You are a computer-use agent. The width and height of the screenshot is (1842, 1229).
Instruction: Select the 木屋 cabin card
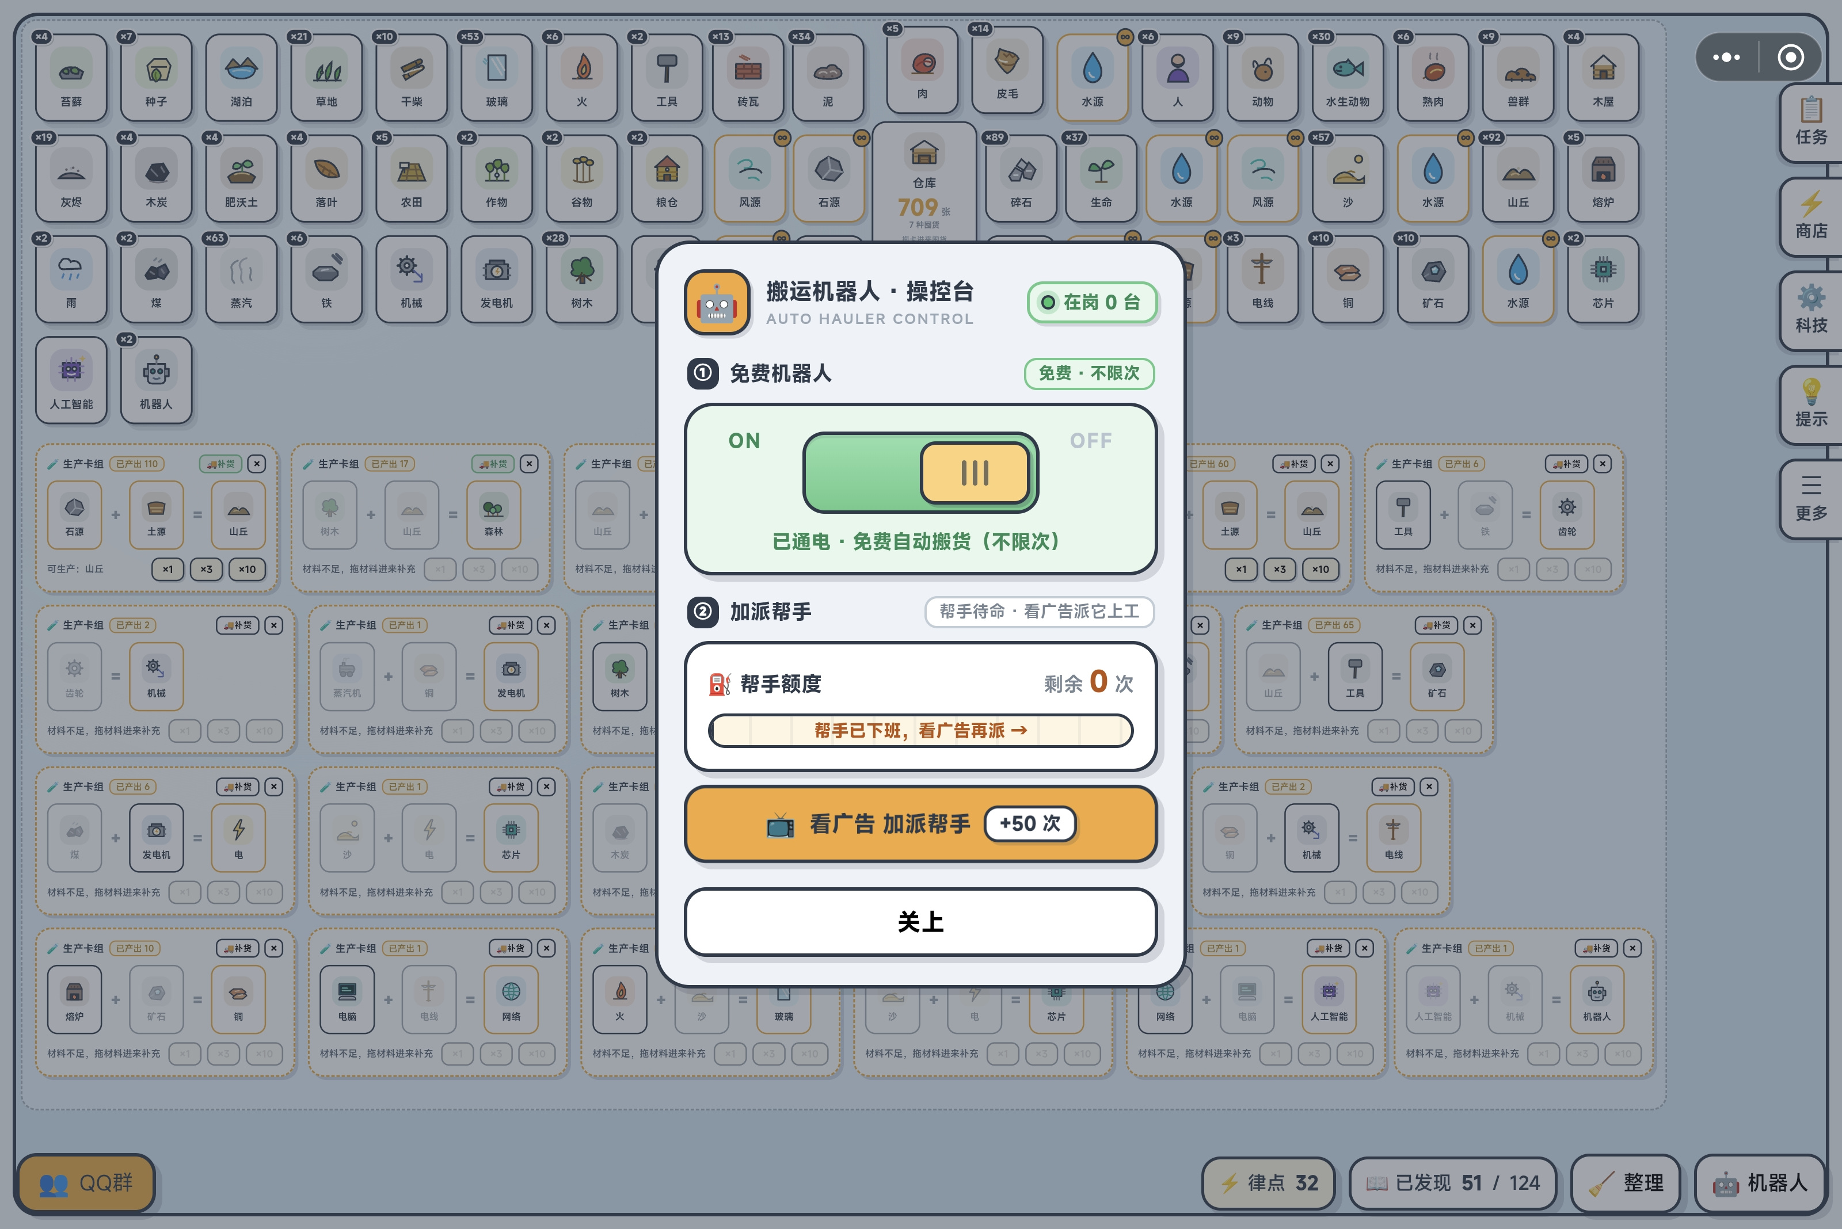1604,78
